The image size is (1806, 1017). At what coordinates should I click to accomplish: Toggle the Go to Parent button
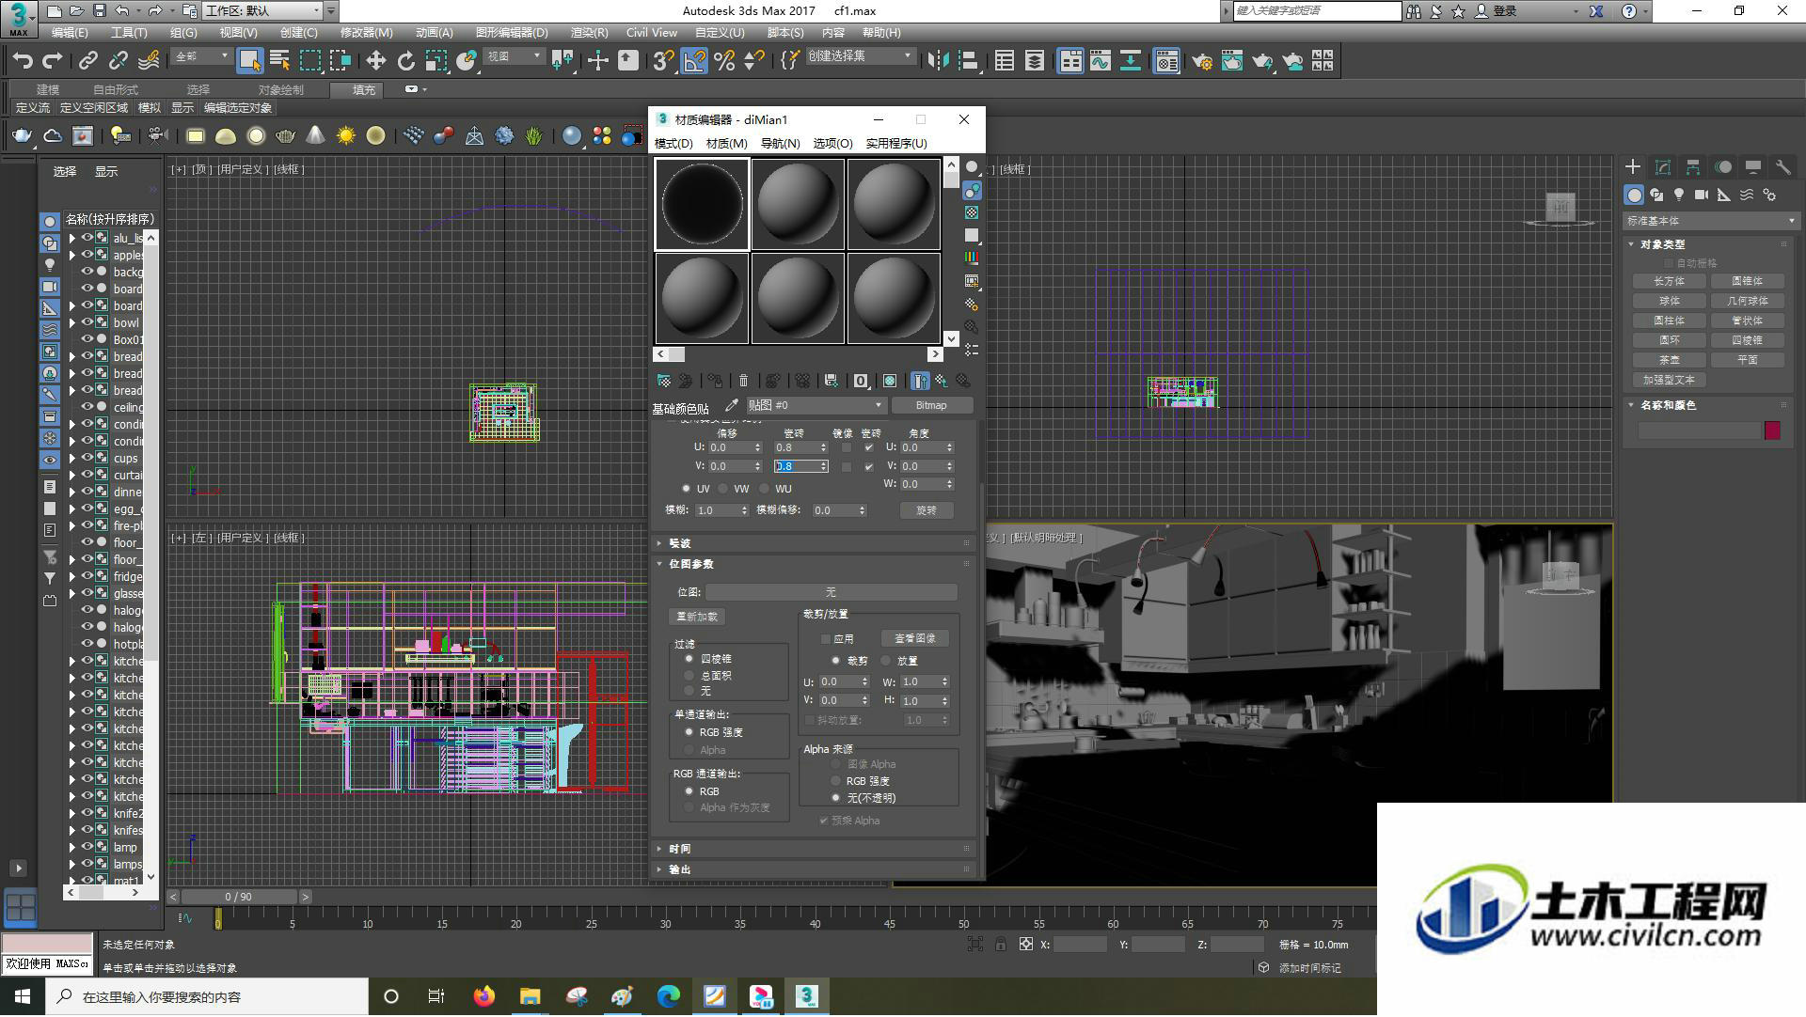click(941, 381)
